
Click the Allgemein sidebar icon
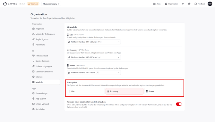pyautogui.click(x=33, y=28)
